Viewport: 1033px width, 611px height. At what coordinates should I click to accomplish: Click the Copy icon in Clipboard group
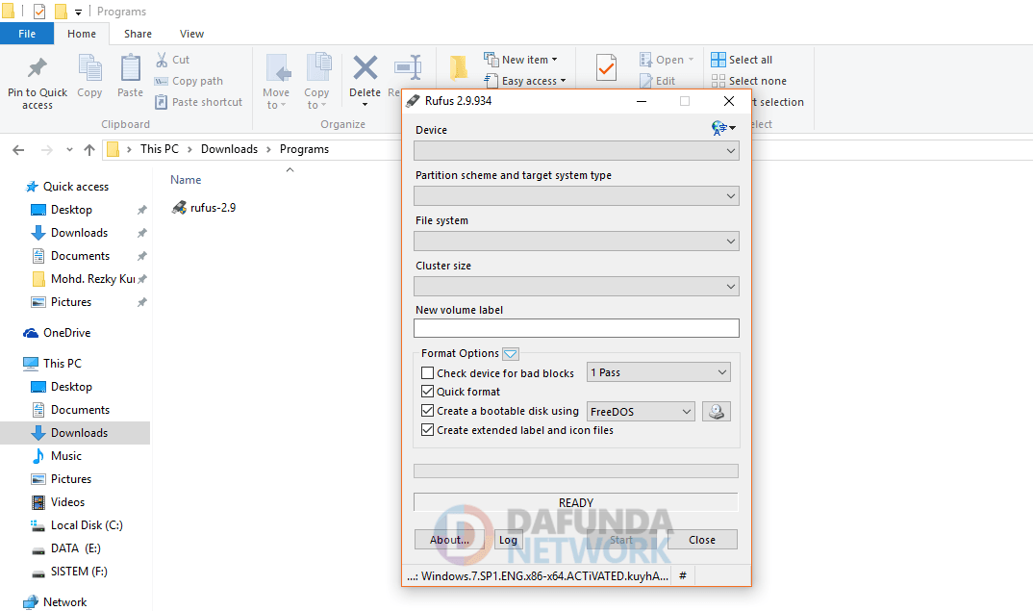tap(89, 69)
